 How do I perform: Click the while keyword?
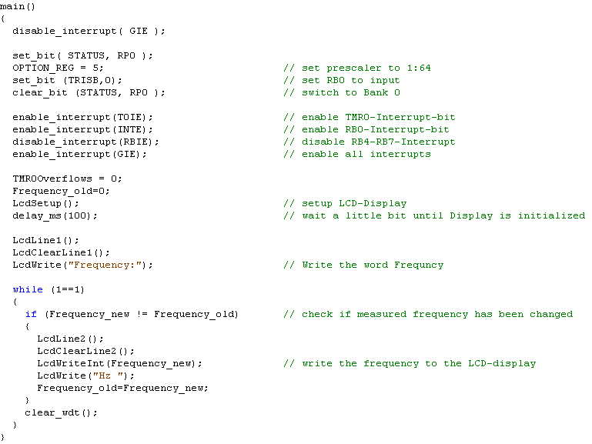click(x=28, y=289)
